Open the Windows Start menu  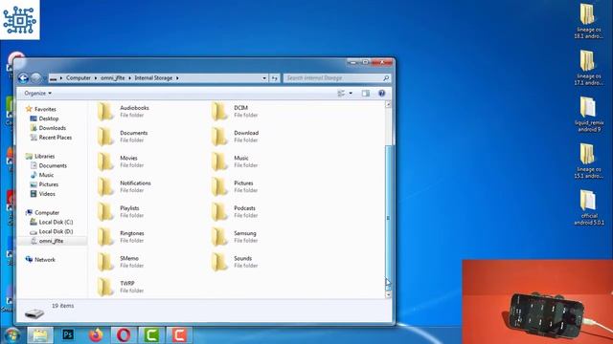(x=12, y=335)
